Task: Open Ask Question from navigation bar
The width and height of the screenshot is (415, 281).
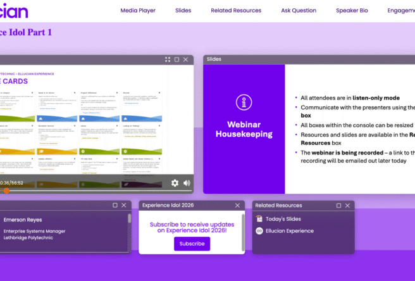Action: click(299, 10)
